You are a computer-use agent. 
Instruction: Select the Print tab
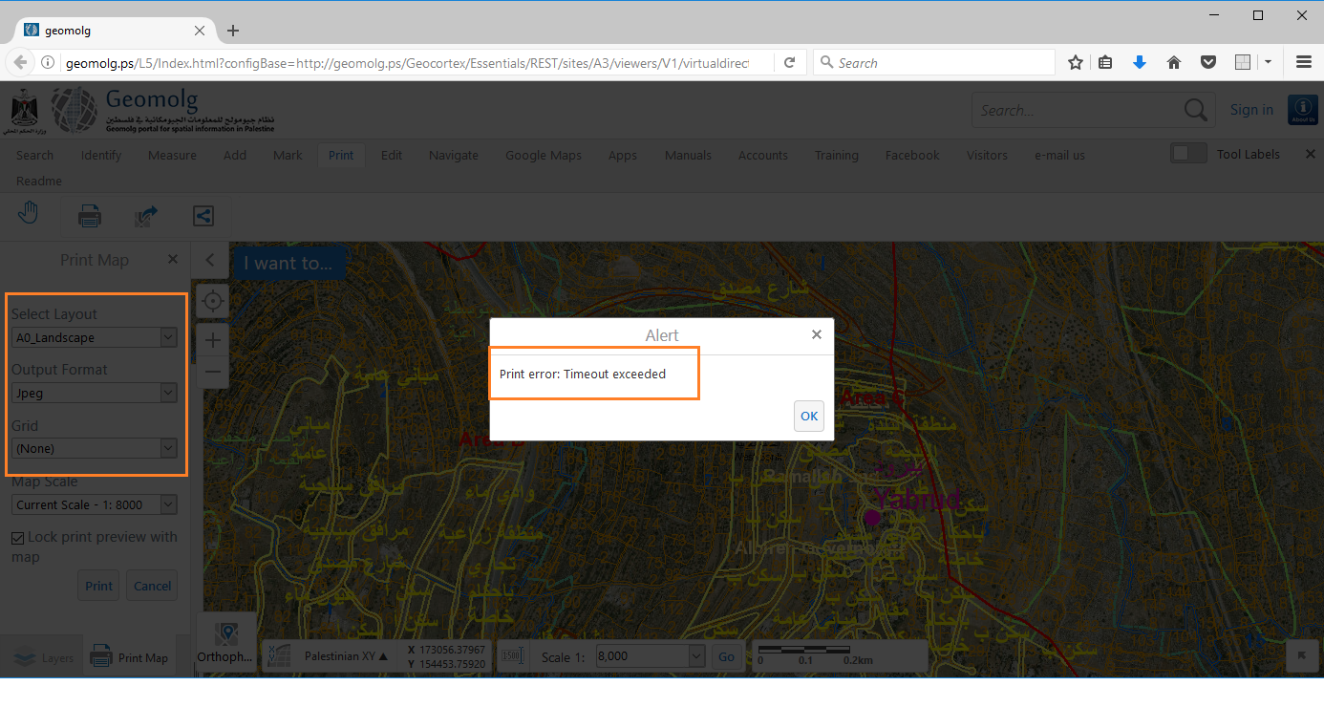tap(340, 155)
